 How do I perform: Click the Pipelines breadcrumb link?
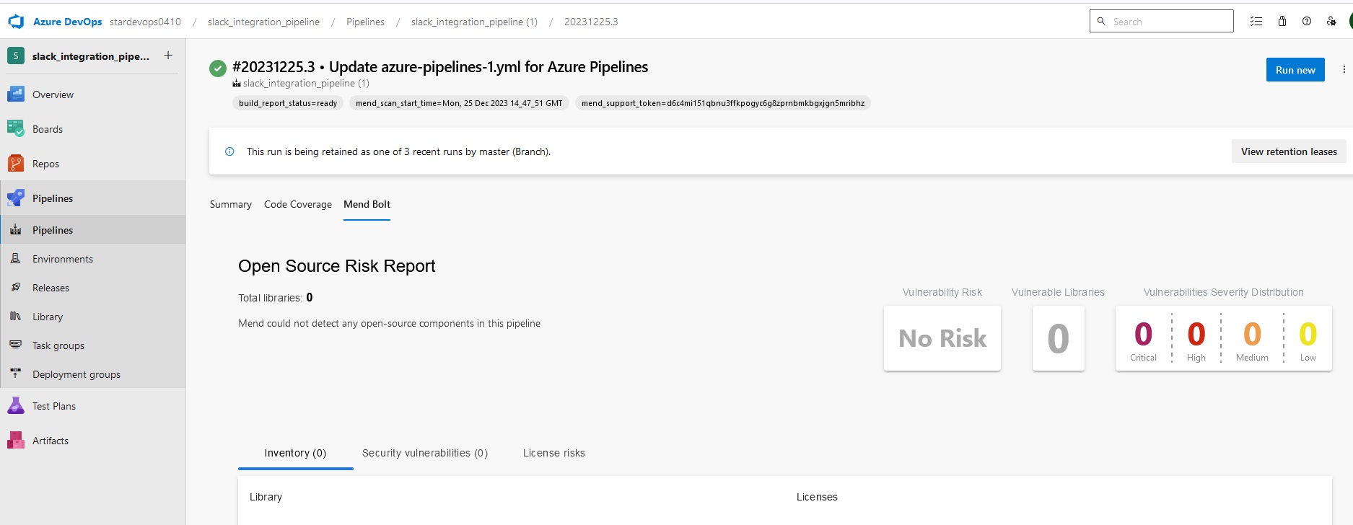(x=365, y=22)
